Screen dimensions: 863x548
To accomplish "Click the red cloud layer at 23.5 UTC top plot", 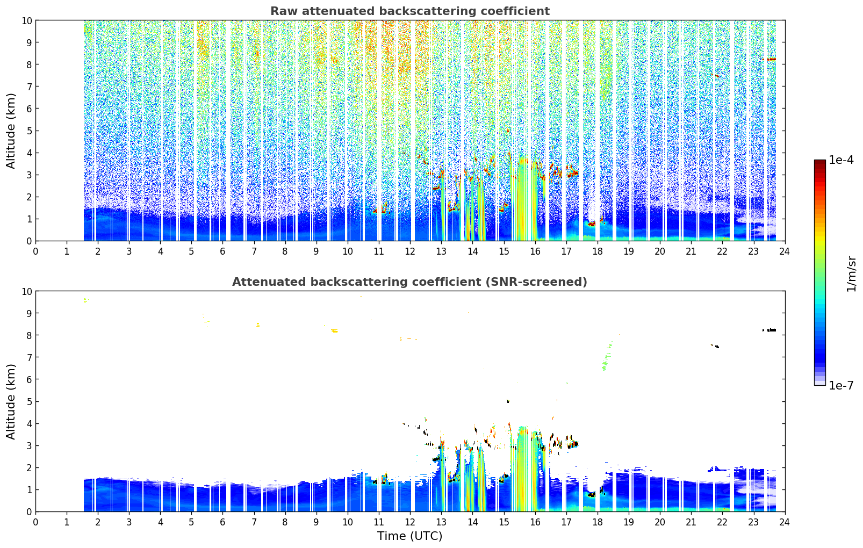I will pyautogui.click(x=771, y=59).
